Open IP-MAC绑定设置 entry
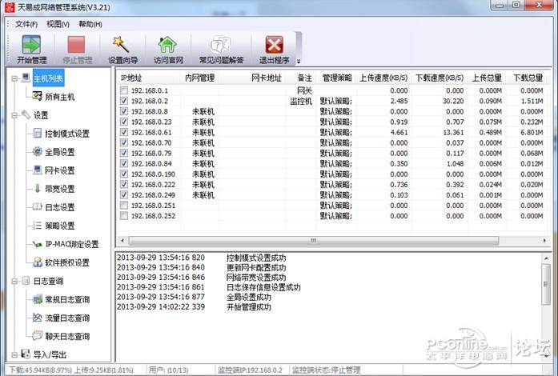The image size is (558, 376). (72, 244)
